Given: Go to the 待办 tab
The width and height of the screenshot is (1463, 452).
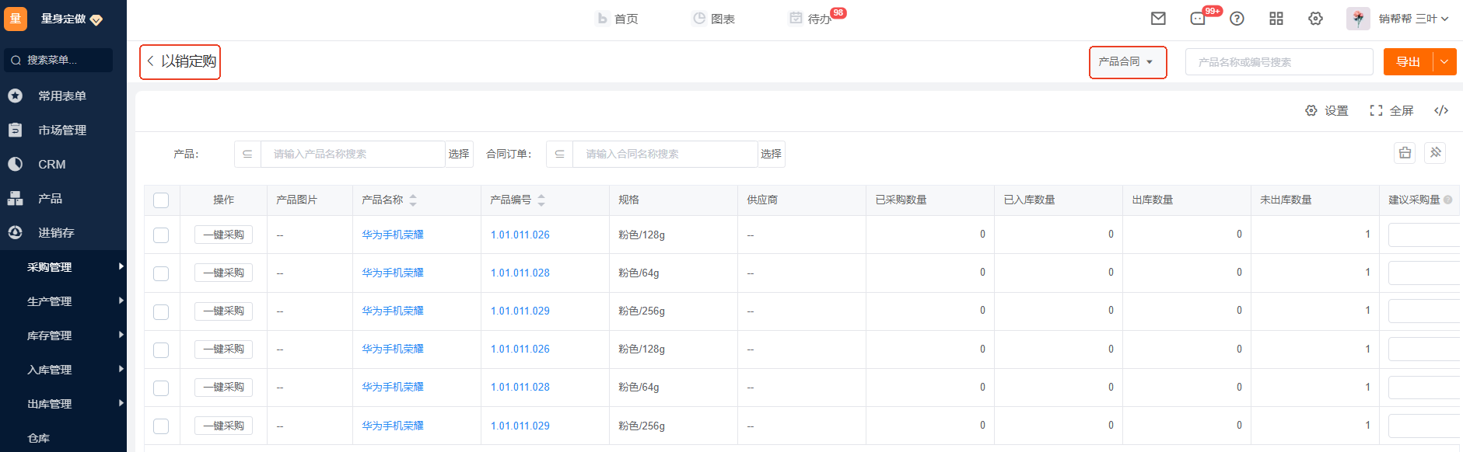Looking at the screenshot, I should point(810,19).
